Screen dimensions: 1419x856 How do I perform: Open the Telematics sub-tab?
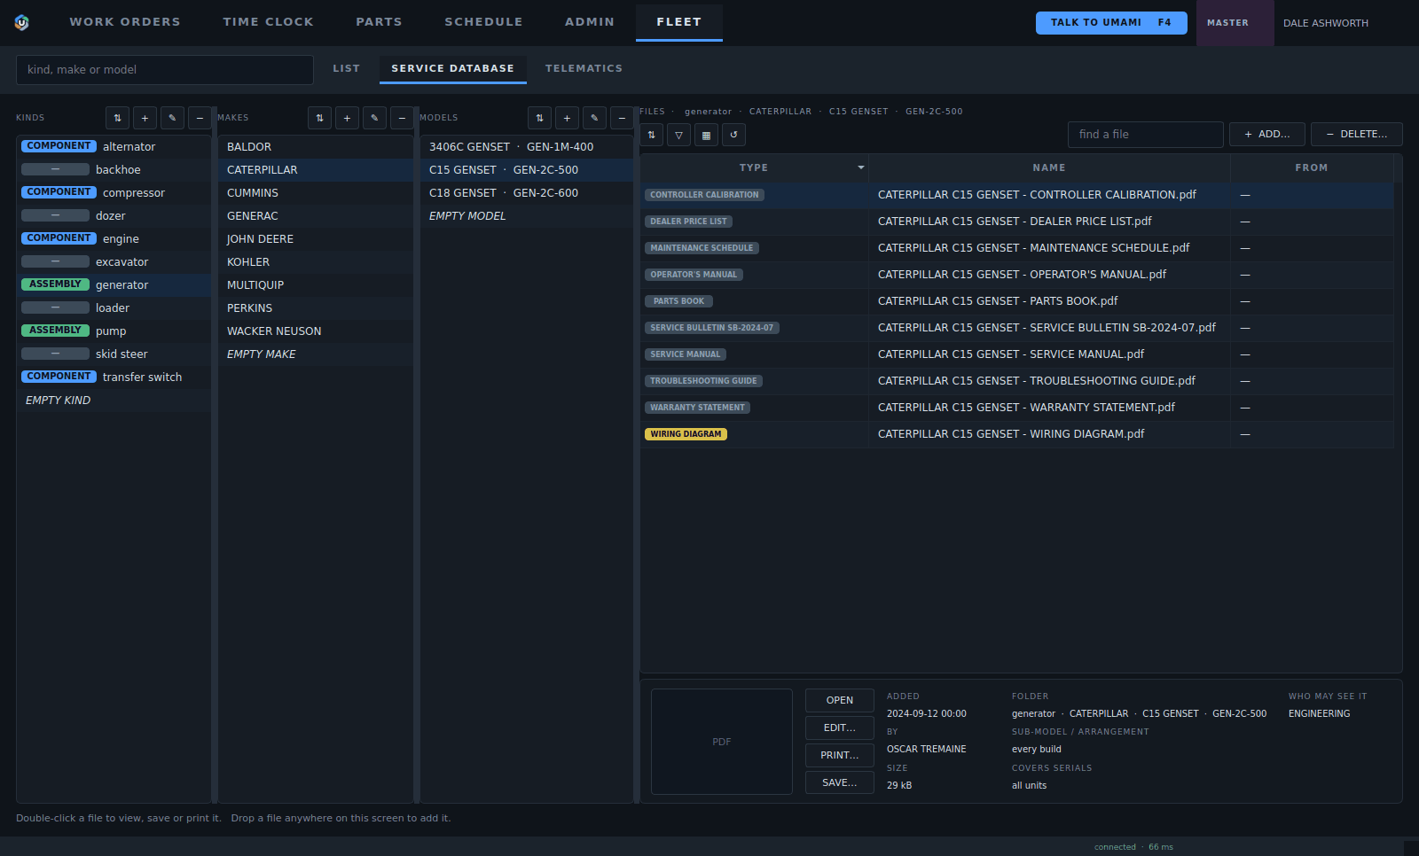(x=584, y=68)
